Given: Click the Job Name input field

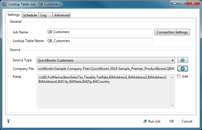Looking at the screenshot, I should click(x=99, y=32).
